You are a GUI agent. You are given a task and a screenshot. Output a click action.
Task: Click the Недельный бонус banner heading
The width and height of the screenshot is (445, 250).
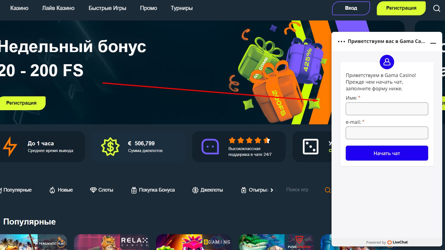pos(73,46)
